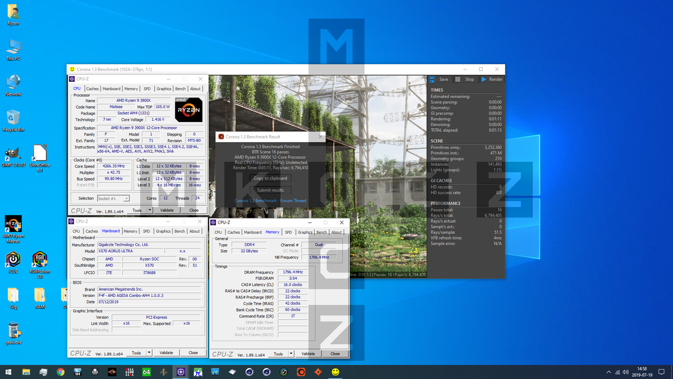
Task: Start Render in the Corona toolbar
Action: coord(492,79)
